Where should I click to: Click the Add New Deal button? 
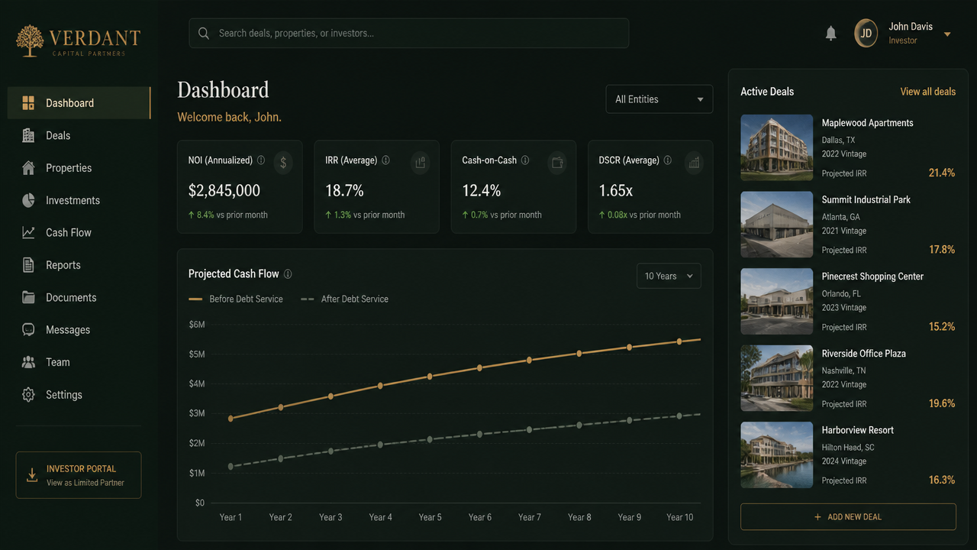[x=848, y=517]
